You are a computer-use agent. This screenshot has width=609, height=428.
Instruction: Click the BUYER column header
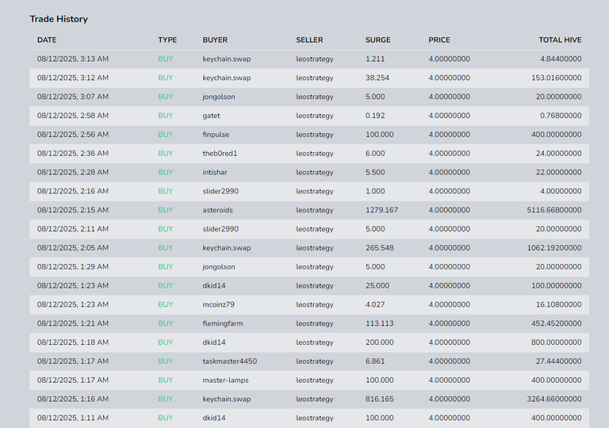(215, 40)
